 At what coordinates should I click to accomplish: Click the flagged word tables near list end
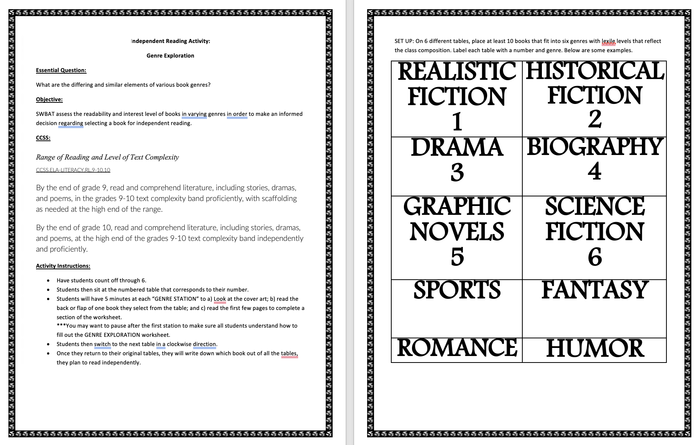(x=289, y=354)
